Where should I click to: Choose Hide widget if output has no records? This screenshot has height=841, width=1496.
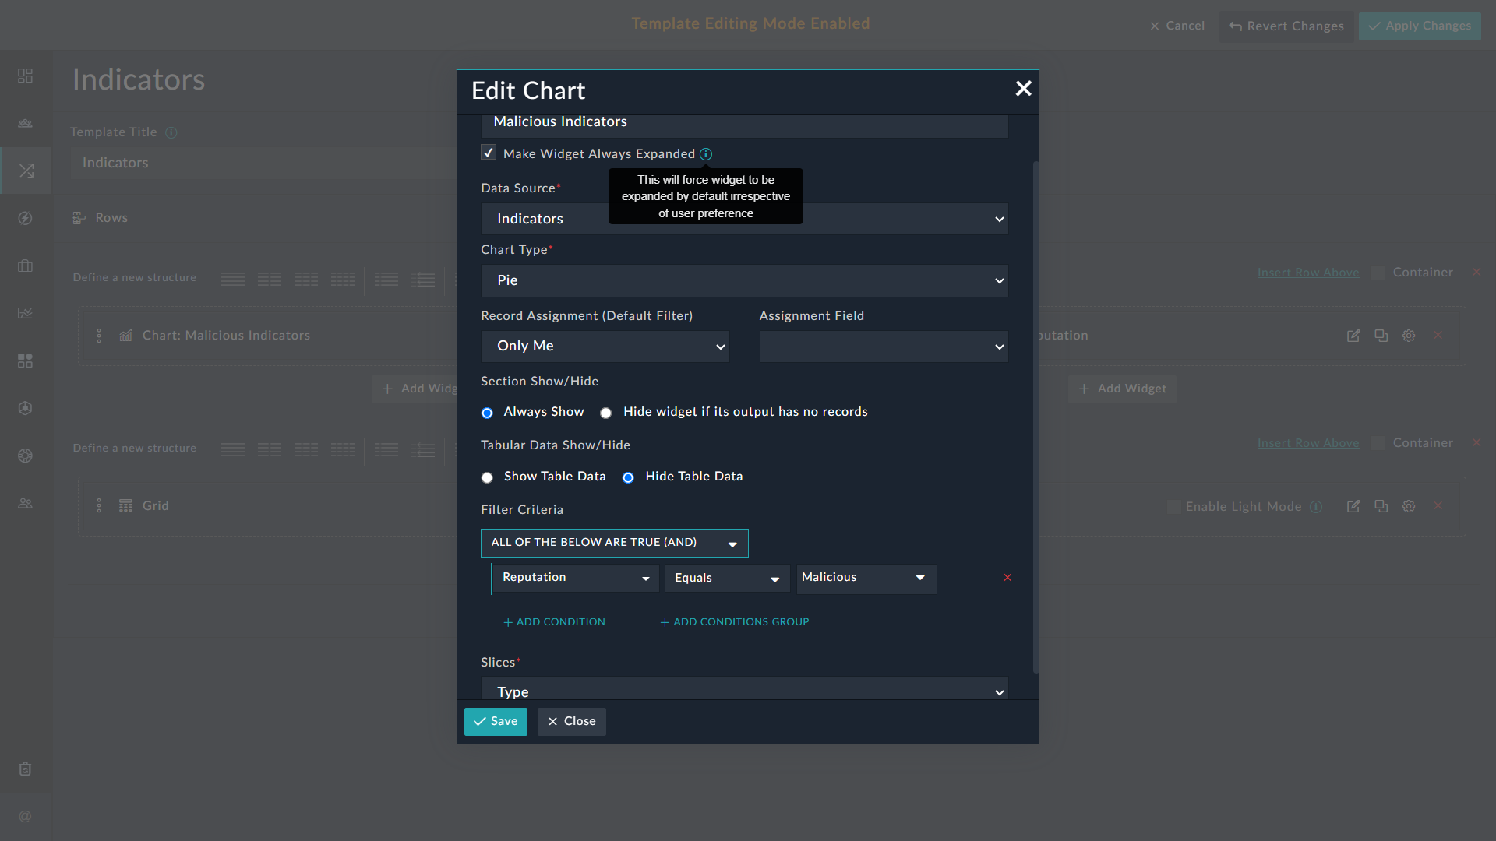click(606, 412)
